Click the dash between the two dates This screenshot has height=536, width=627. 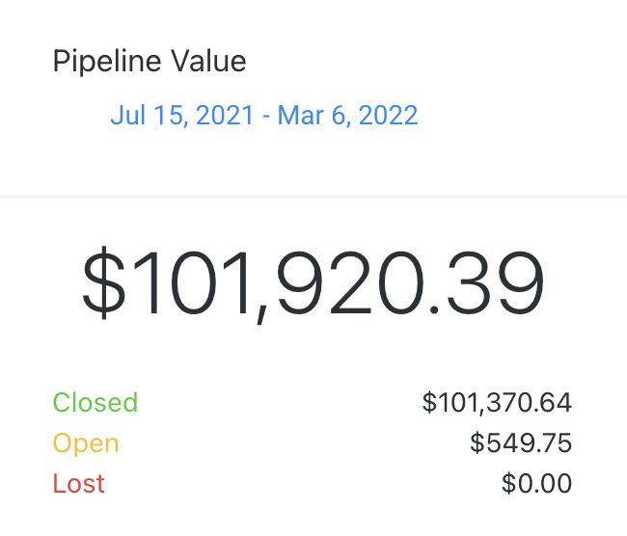[266, 117]
